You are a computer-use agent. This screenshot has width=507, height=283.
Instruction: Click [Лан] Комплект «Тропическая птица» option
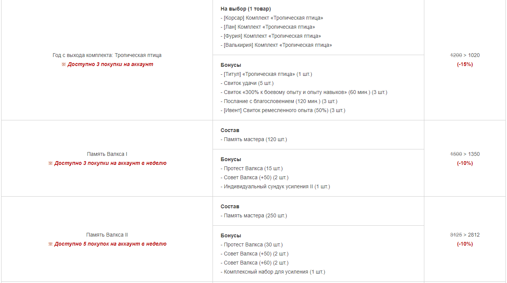268,27
